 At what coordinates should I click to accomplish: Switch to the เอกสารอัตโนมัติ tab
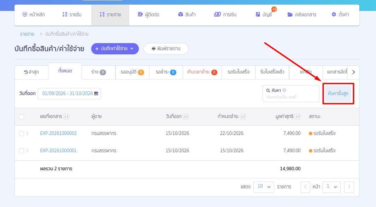pos(335,72)
